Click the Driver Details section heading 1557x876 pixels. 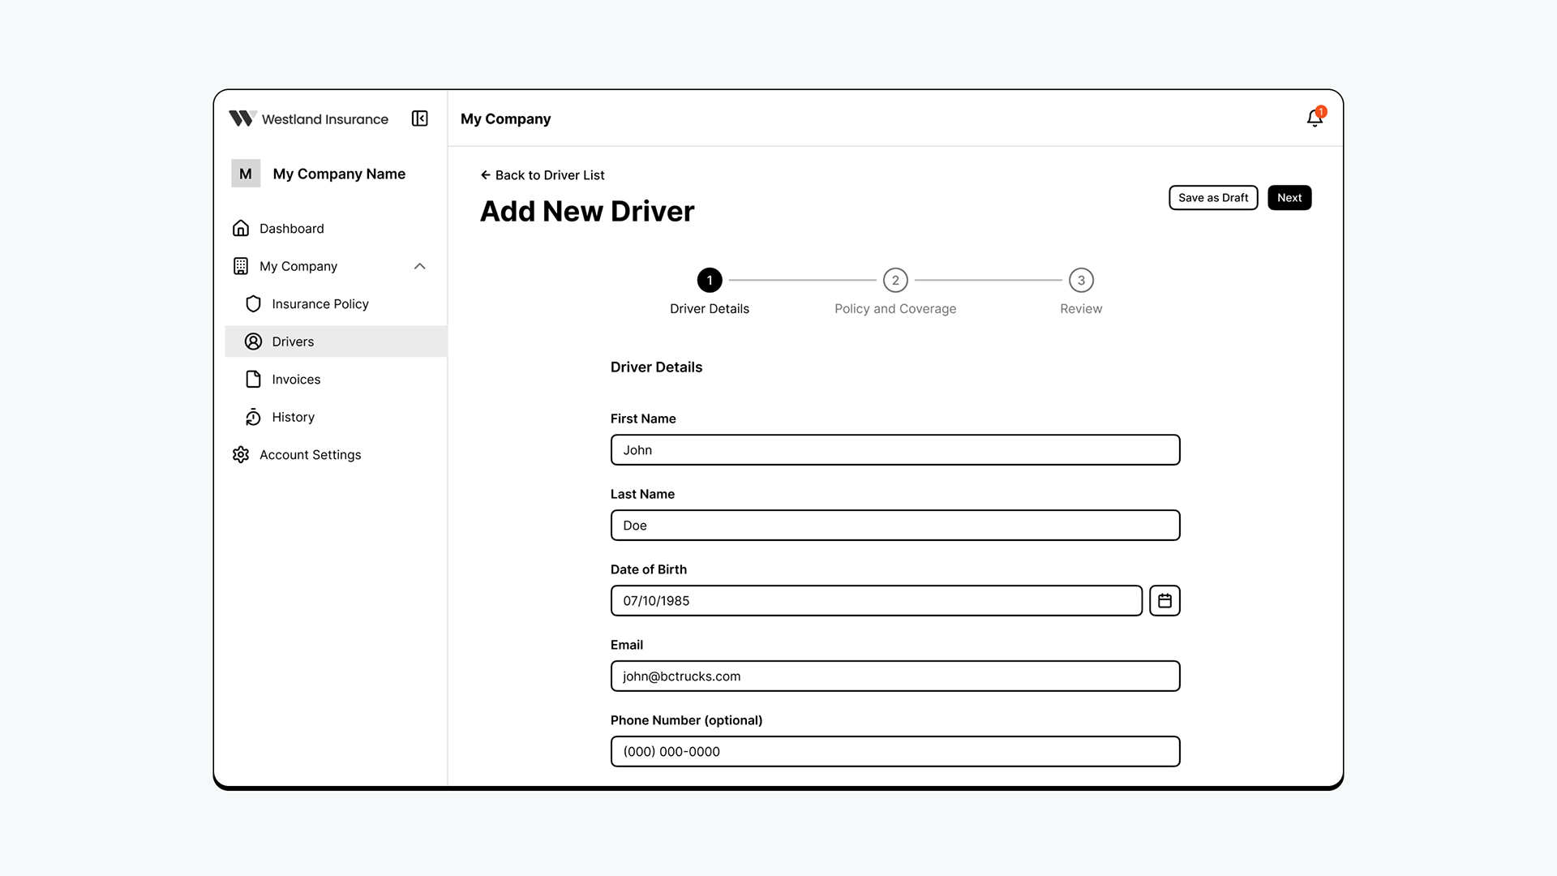tap(656, 367)
